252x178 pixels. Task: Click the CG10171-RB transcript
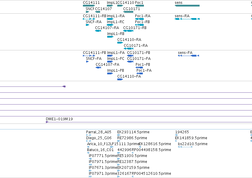click(128, 31)
